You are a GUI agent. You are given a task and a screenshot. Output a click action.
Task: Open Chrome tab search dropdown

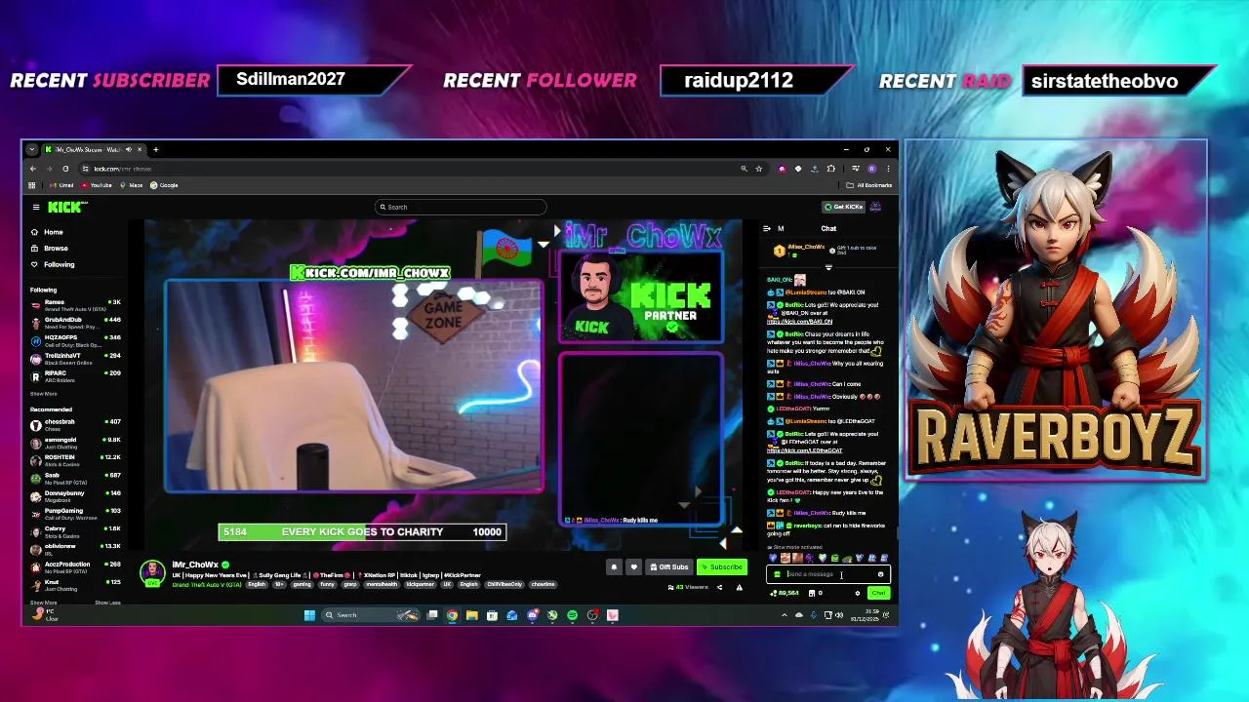click(32, 150)
